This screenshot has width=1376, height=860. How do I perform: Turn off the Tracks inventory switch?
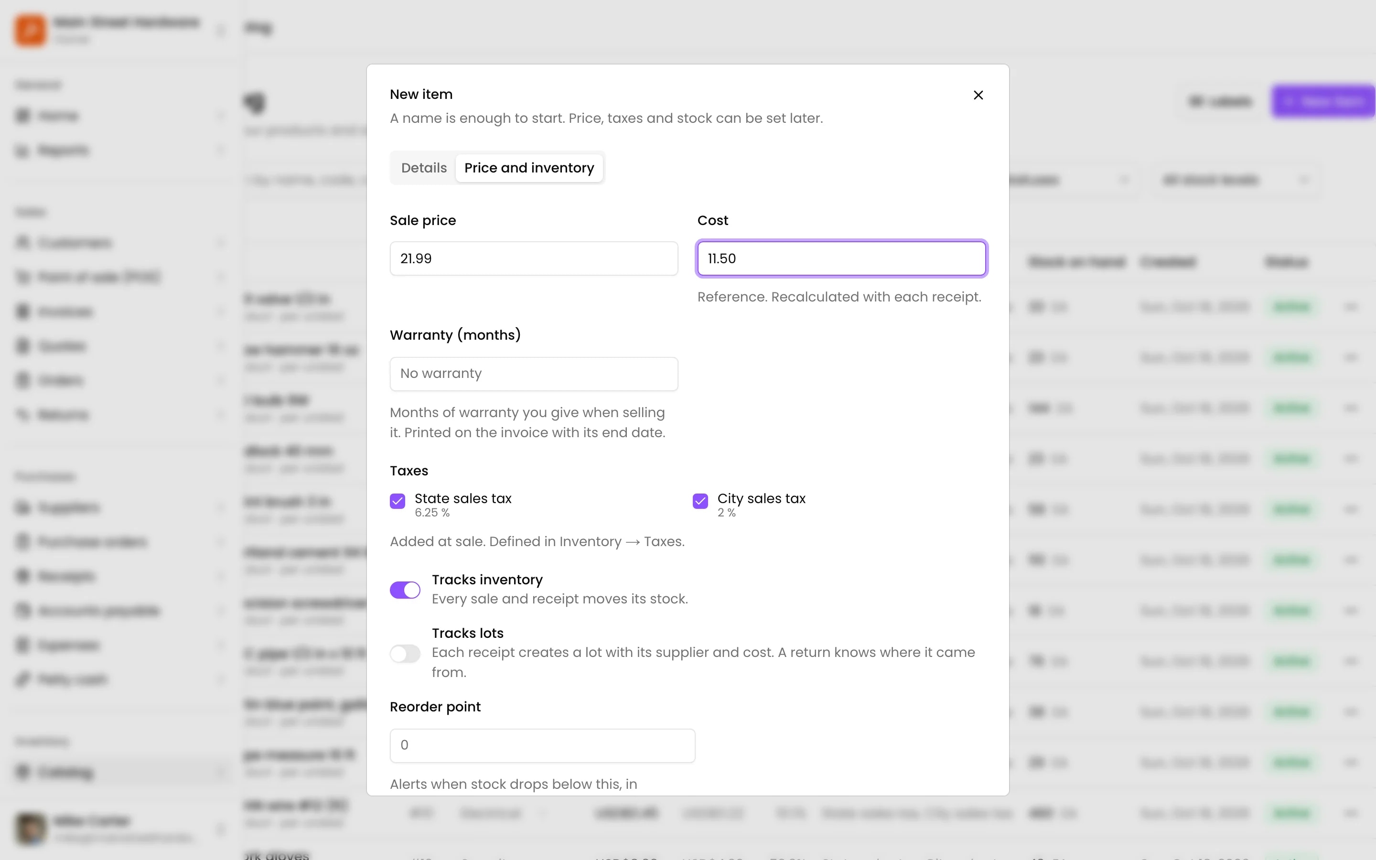405,590
